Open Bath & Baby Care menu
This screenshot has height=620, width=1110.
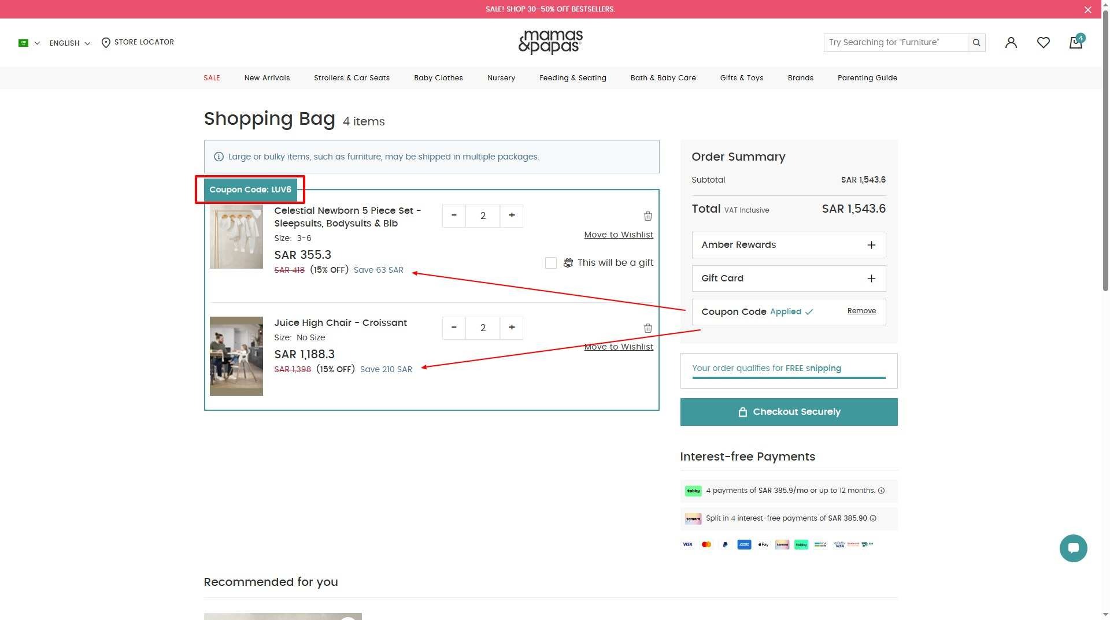click(663, 78)
